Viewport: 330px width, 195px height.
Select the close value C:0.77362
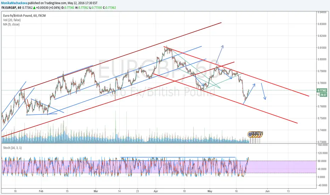109,7
